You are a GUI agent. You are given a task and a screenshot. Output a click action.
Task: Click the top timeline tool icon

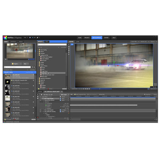[38, 95]
